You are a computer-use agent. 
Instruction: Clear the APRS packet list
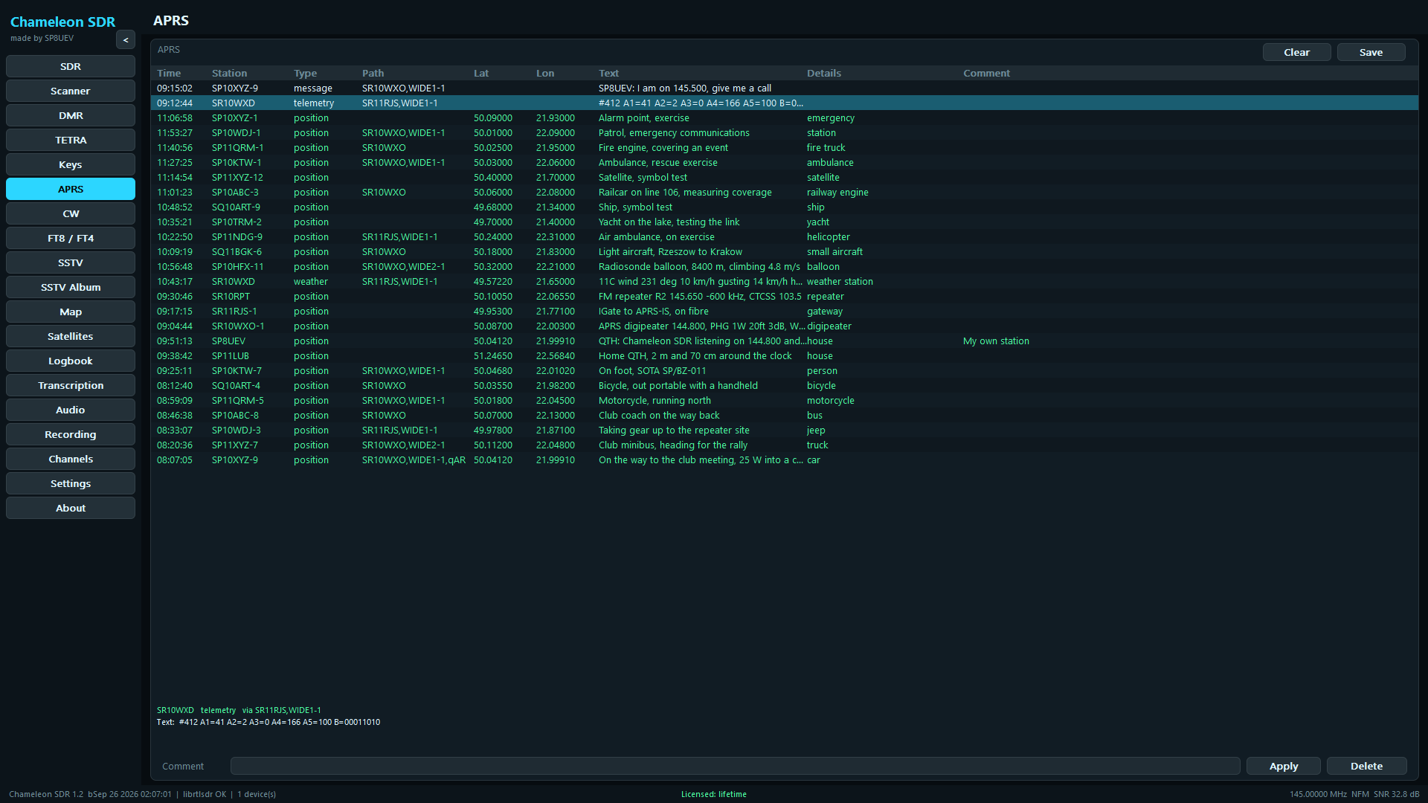[1296, 52]
